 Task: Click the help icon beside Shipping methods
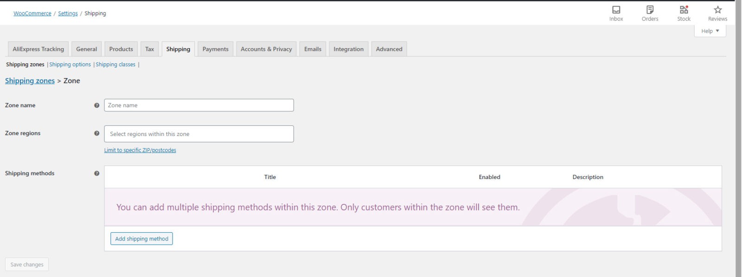click(x=96, y=173)
